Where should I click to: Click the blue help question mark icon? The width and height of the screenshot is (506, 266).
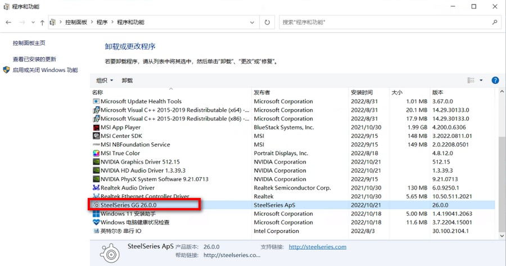pyautogui.click(x=495, y=80)
